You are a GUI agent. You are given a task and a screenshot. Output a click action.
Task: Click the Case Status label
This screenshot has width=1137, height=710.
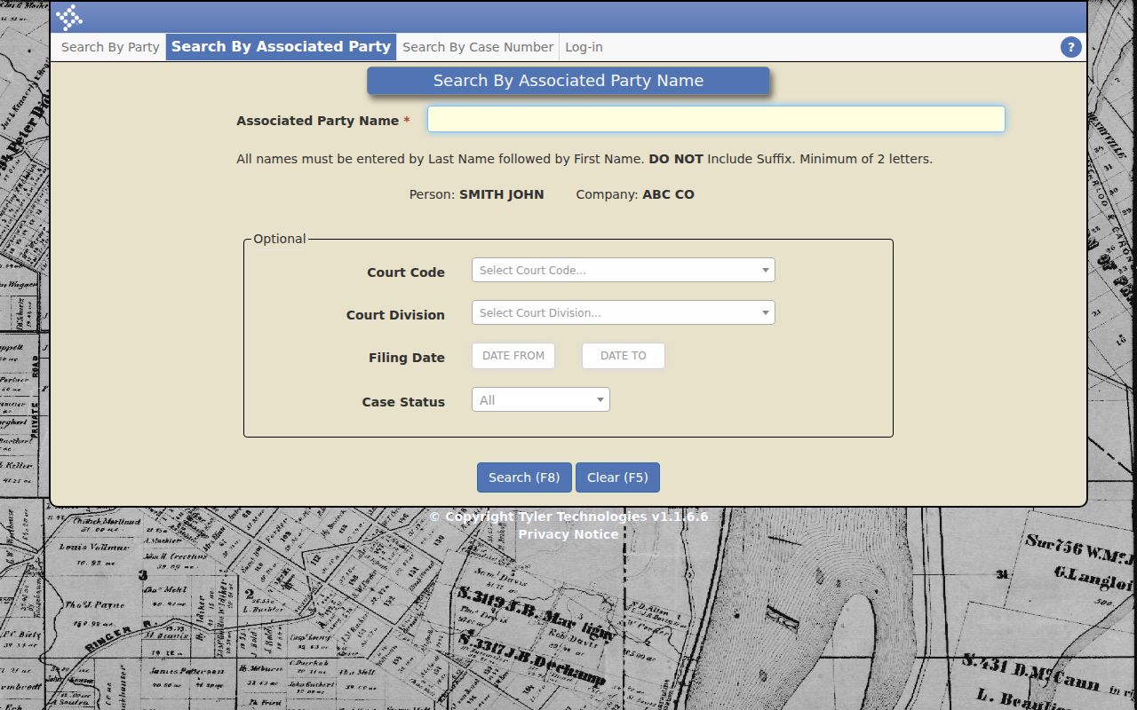(403, 402)
